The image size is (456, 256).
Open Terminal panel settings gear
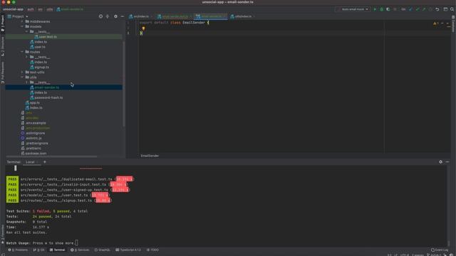click(440, 162)
